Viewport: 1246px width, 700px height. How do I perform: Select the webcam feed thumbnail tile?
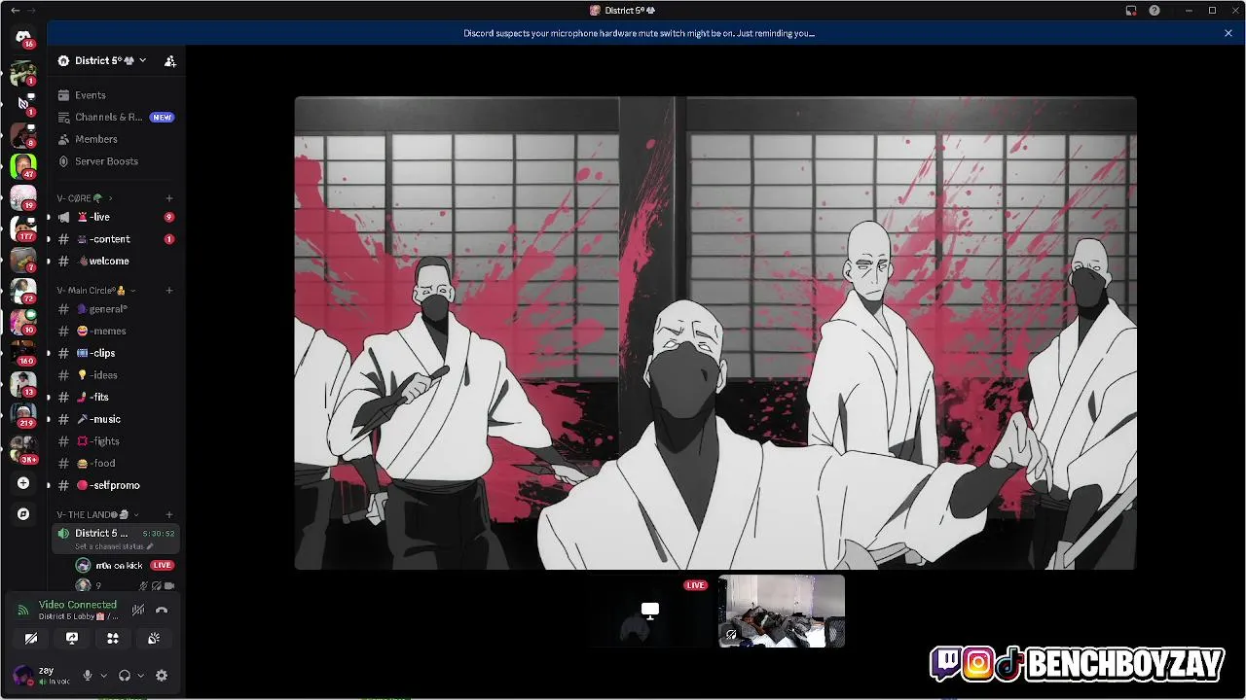pos(782,611)
